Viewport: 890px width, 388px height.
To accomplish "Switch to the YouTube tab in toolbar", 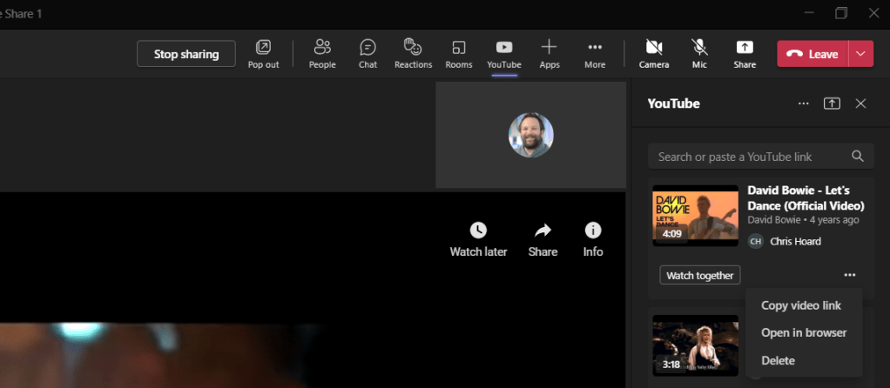I will pos(504,53).
